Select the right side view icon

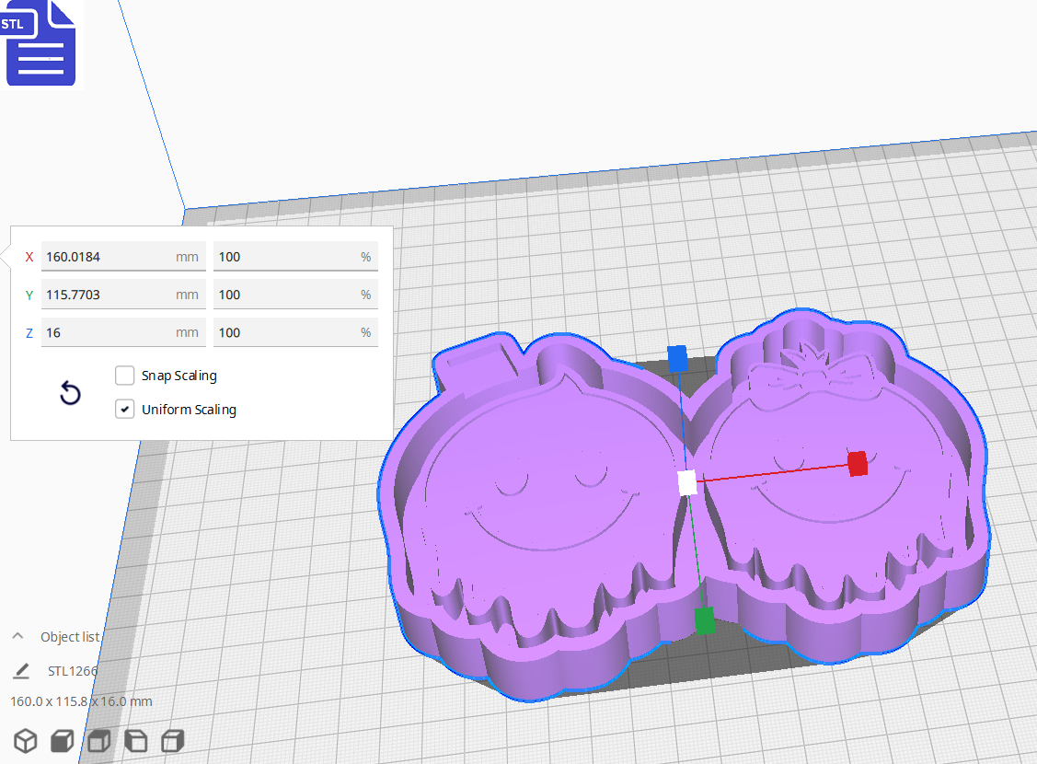pos(172,740)
